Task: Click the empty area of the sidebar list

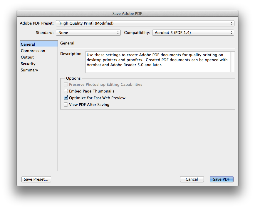Action: click(x=38, y=123)
